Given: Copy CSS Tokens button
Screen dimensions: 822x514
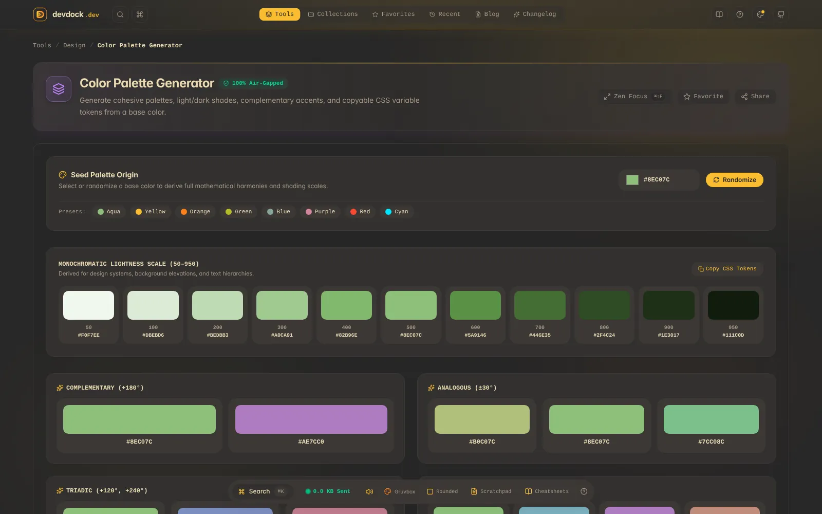Looking at the screenshot, I should click(727, 269).
